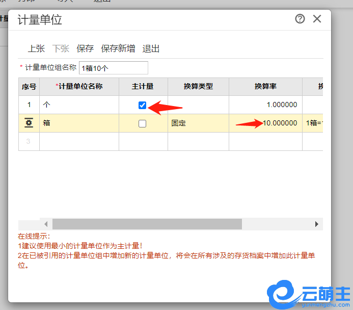This screenshot has width=353, height=310.
Task: Click the 箱 unit name cell
Action: click(x=79, y=123)
